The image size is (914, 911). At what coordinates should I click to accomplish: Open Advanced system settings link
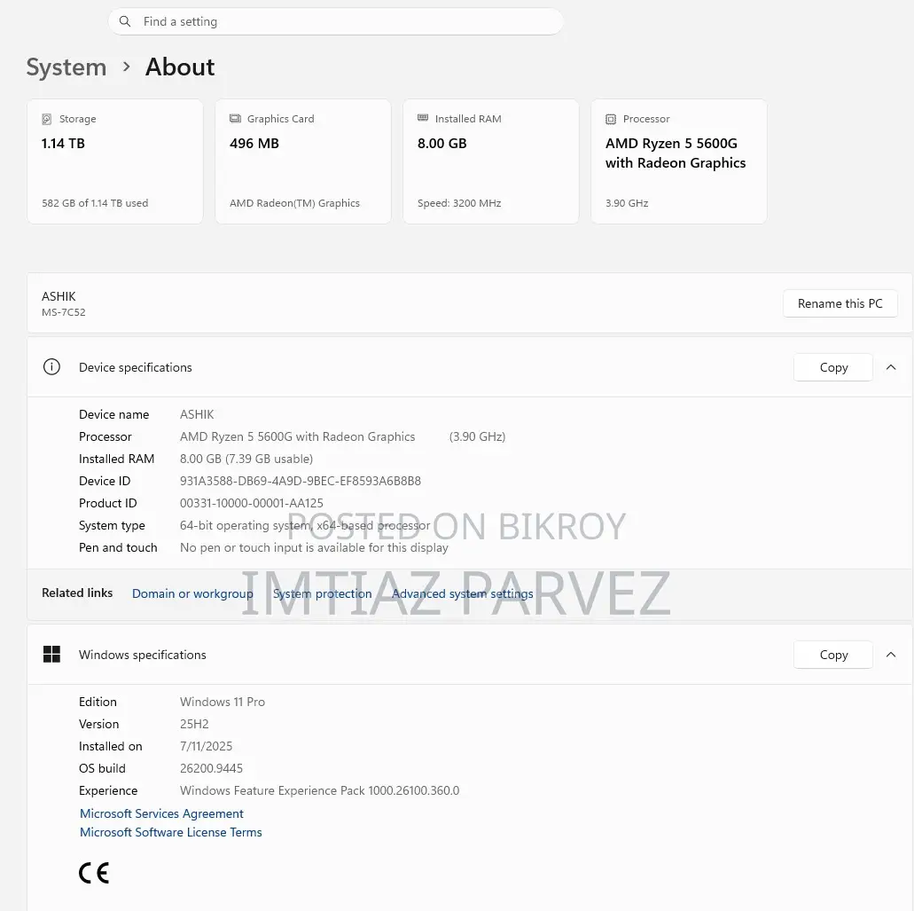(x=462, y=593)
